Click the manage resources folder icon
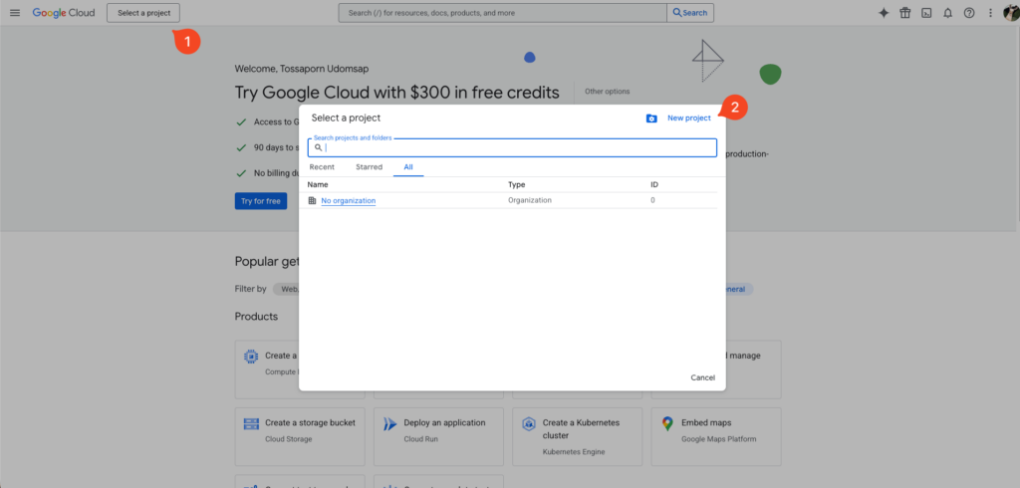 point(651,119)
